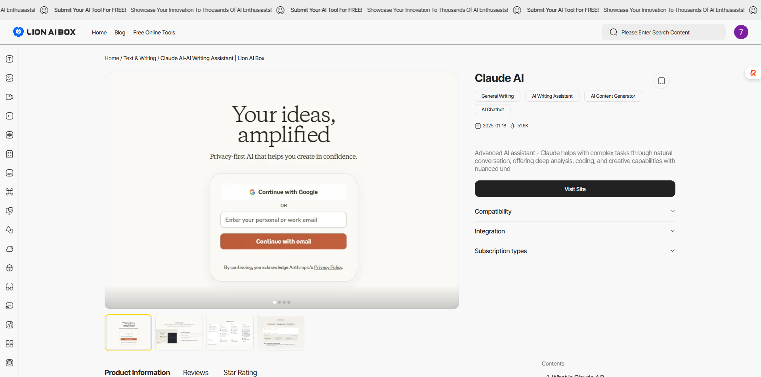
Task: Switch to the Reviews tab
Action: click(196, 372)
